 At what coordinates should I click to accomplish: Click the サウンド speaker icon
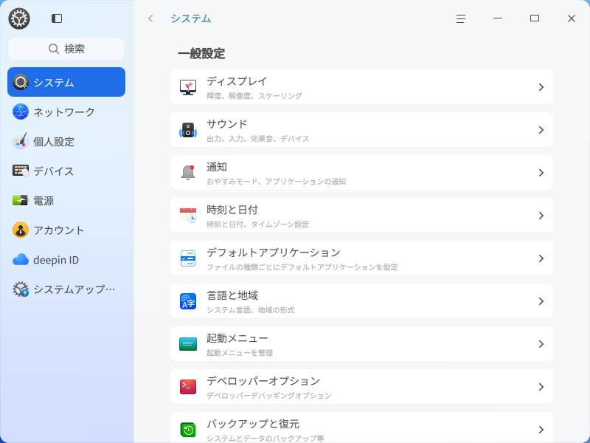[188, 130]
